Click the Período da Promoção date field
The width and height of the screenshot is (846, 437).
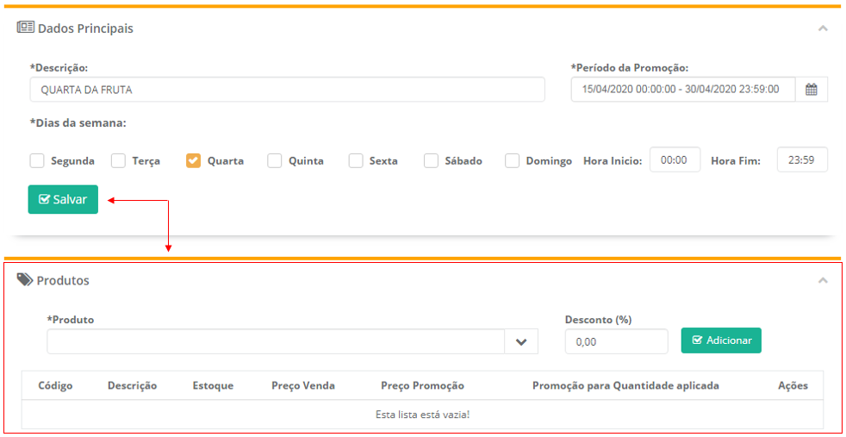pyautogui.click(x=682, y=90)
